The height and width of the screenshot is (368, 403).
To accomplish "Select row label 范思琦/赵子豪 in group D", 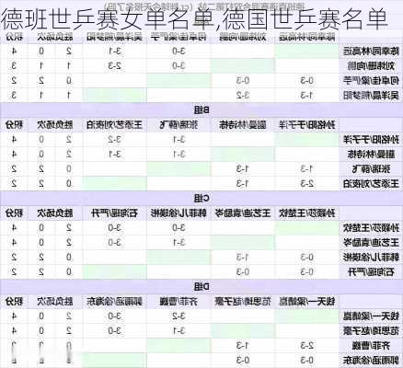I will (x=371, y=330).
